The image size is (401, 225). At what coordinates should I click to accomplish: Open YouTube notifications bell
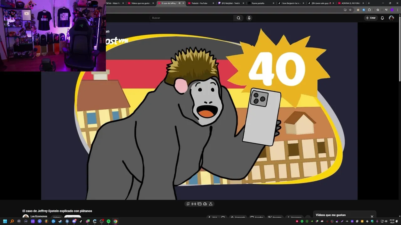coord(382,18)
